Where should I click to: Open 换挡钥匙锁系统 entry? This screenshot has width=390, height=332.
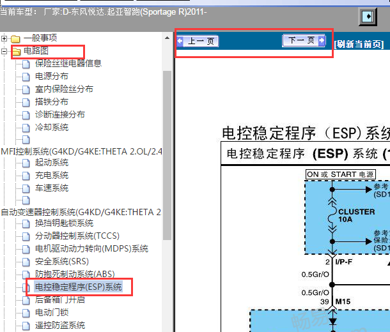(64, 223)
